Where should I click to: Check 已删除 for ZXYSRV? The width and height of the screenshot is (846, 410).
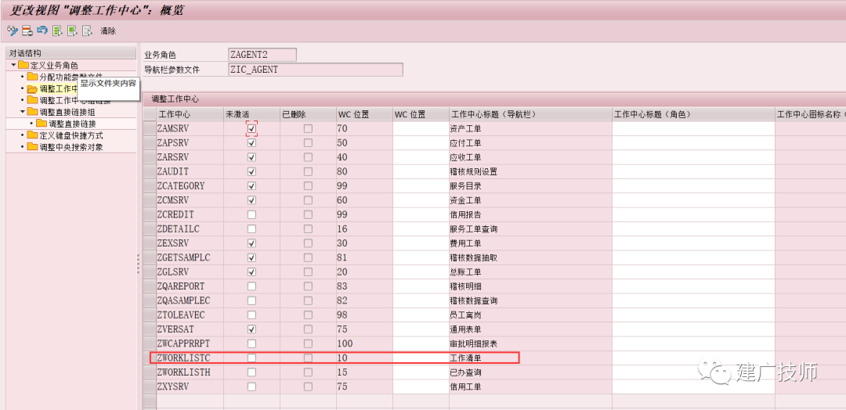(308, 387)
